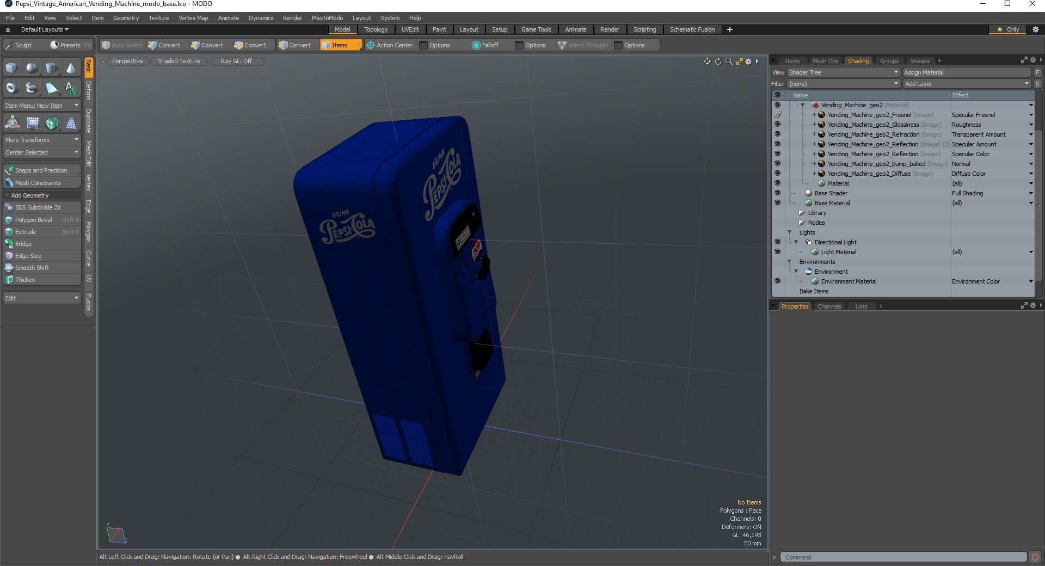Select the Pen tool in toolbox

(51, 88)
